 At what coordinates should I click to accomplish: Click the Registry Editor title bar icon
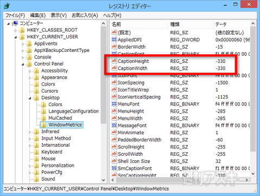7,6
